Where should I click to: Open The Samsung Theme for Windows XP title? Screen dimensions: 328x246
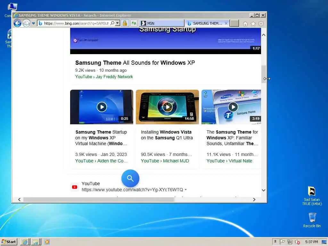(232, 138)
